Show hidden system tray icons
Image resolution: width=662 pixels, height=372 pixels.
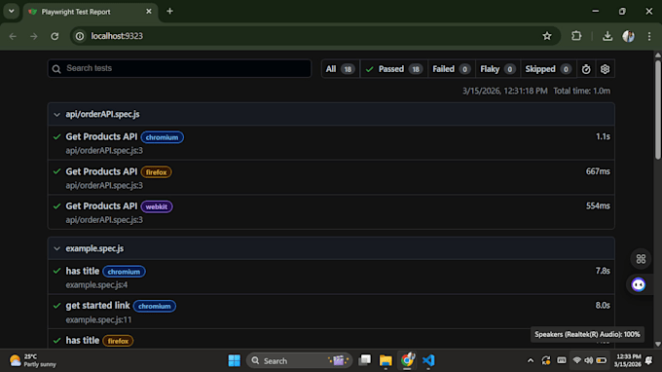point(531,360)
